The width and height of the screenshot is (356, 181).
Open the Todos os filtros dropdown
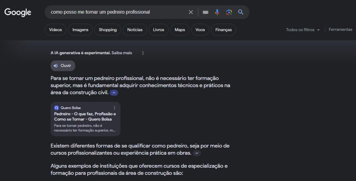(303, 30)
